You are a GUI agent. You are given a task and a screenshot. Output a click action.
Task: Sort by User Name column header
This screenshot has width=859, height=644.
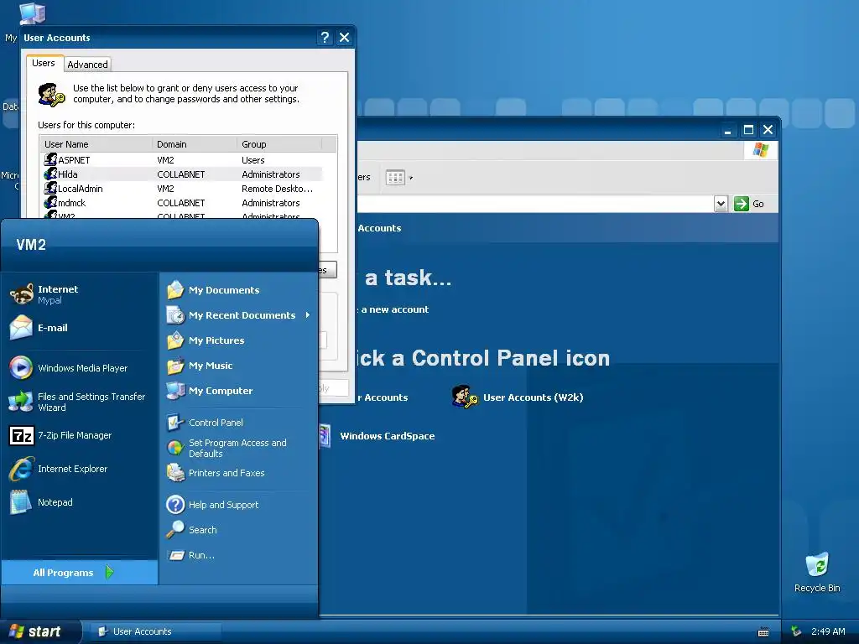tap(96, 144)
